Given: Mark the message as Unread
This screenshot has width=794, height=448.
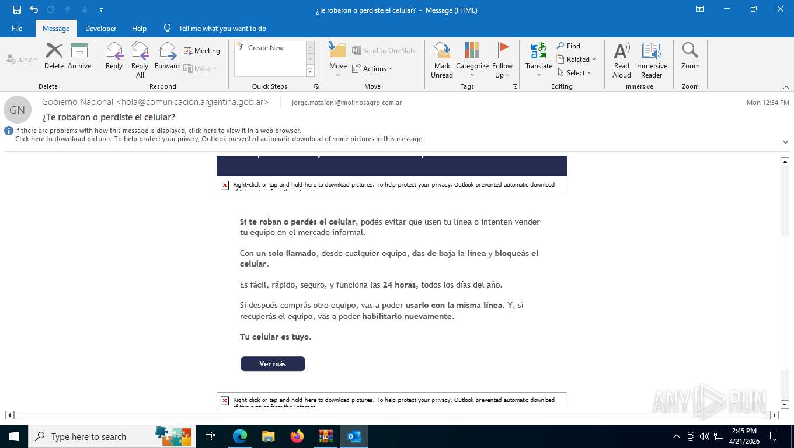Looking at the screenshot, I should 442,60.
